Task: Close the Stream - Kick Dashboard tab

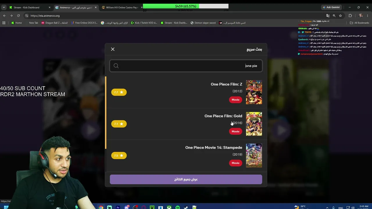Action: (x=49, y=8)
